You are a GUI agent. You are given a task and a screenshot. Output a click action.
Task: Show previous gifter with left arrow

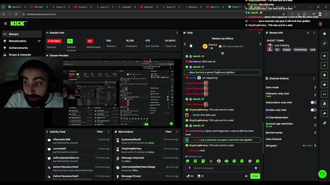point(185,44)
